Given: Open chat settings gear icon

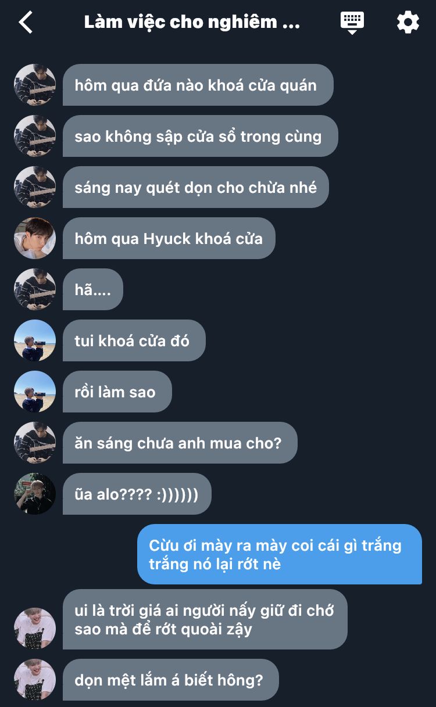Looking at the screenshot, I should click(x=408, y=22).
